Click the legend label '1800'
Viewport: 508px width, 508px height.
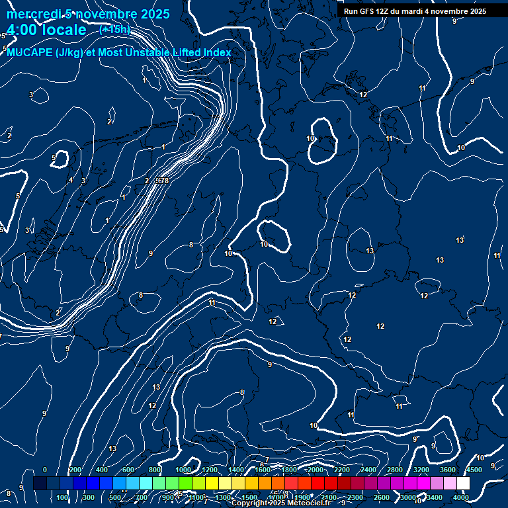point(289,470)
